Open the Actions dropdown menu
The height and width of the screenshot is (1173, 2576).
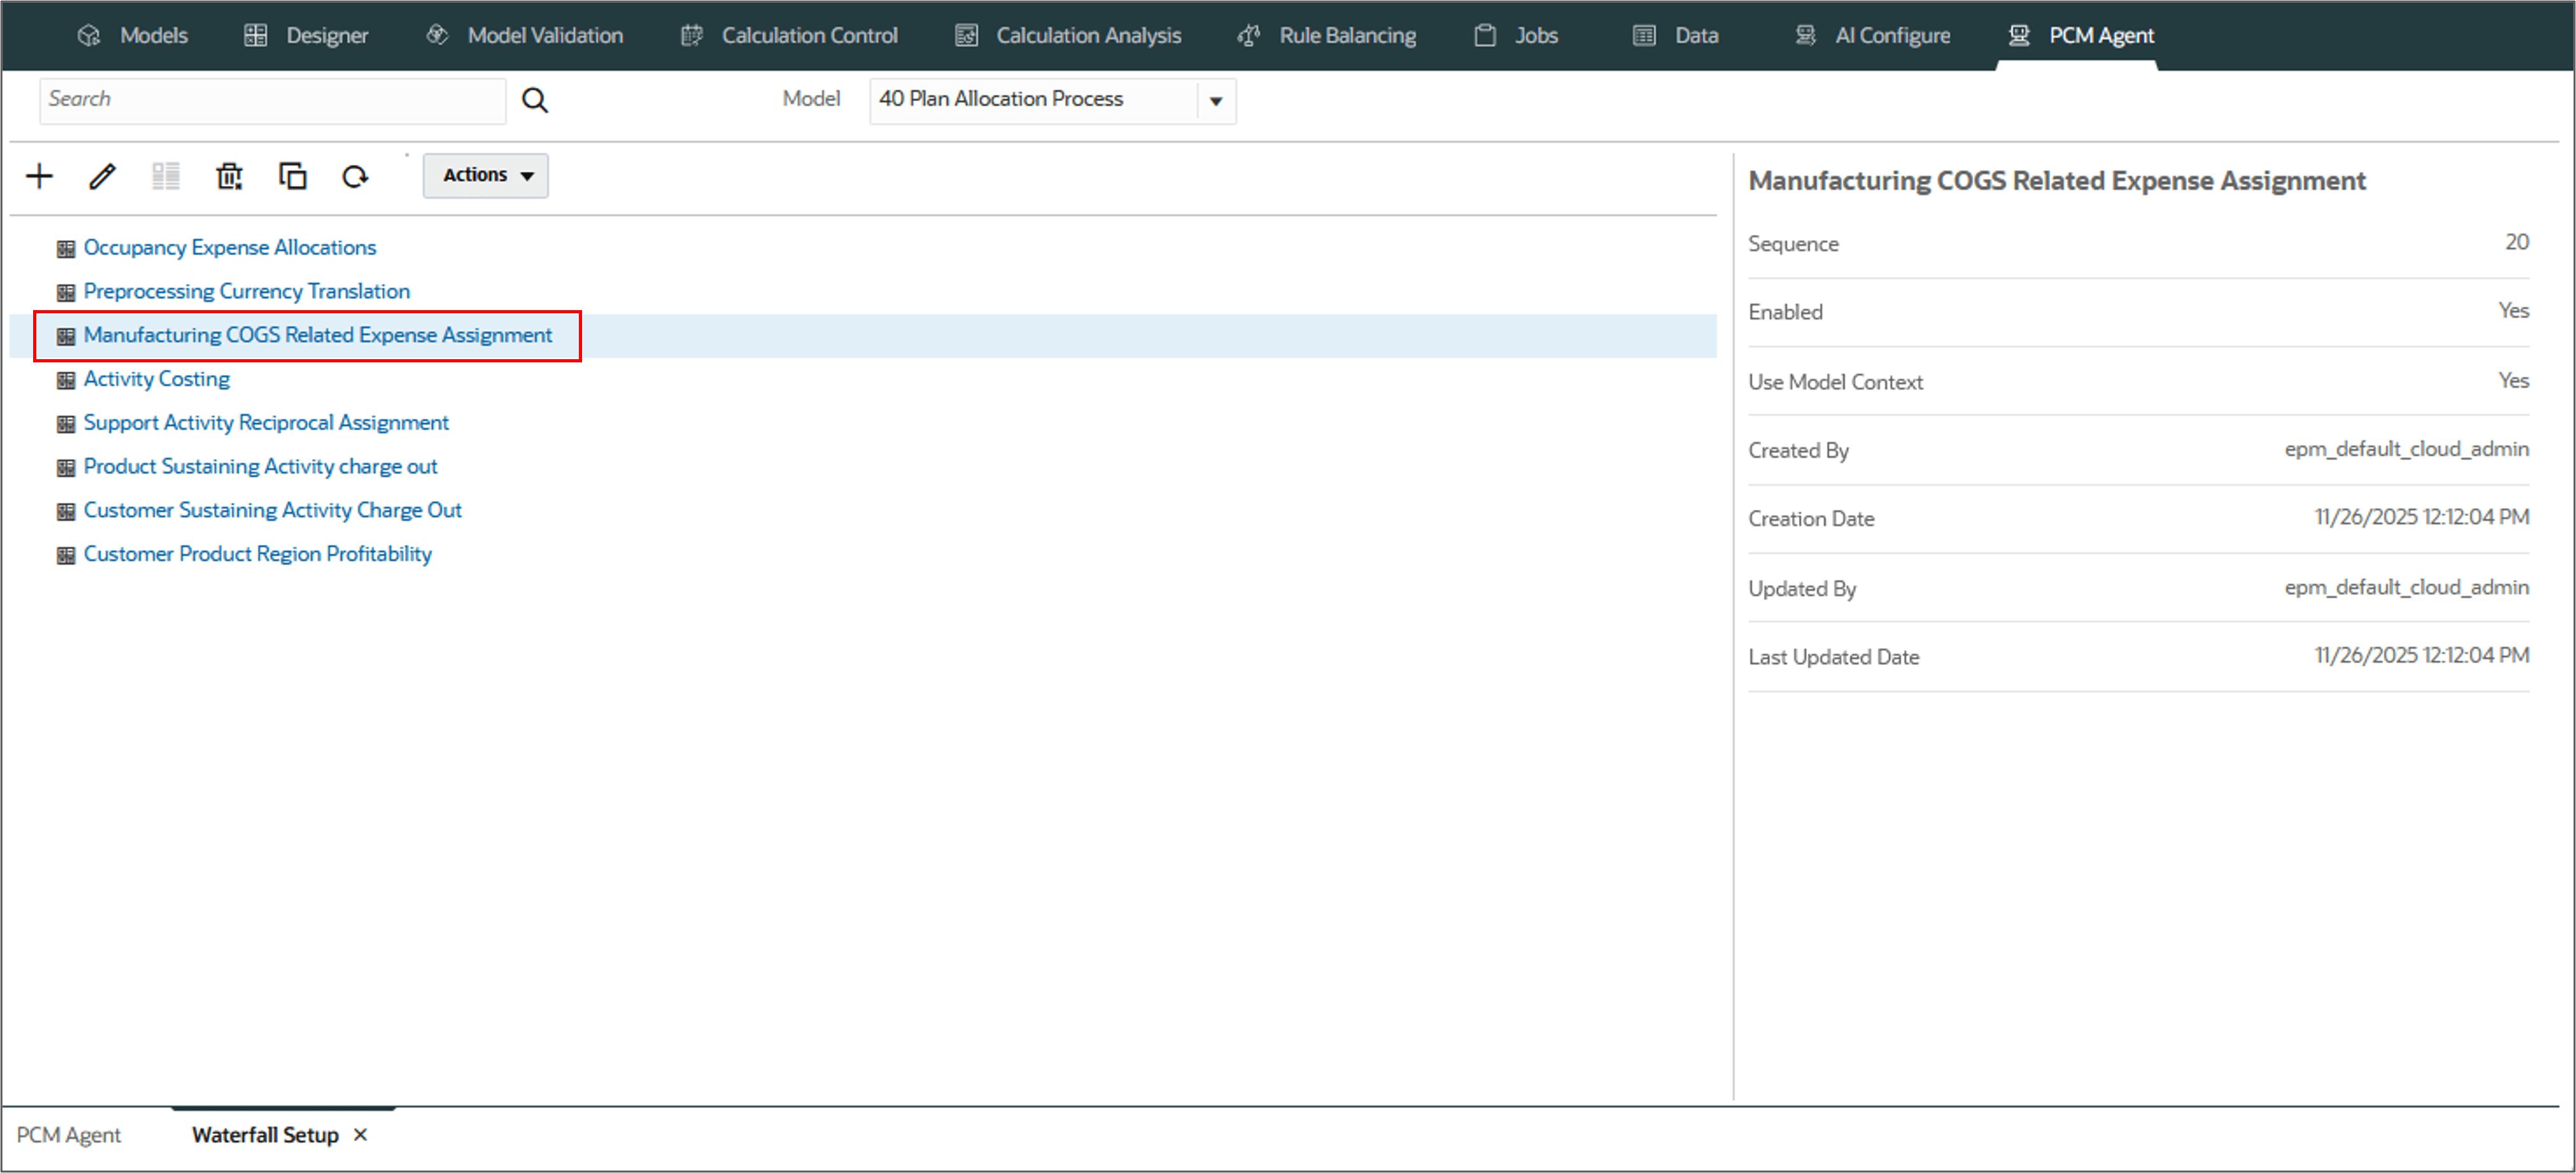pos(486,175)
